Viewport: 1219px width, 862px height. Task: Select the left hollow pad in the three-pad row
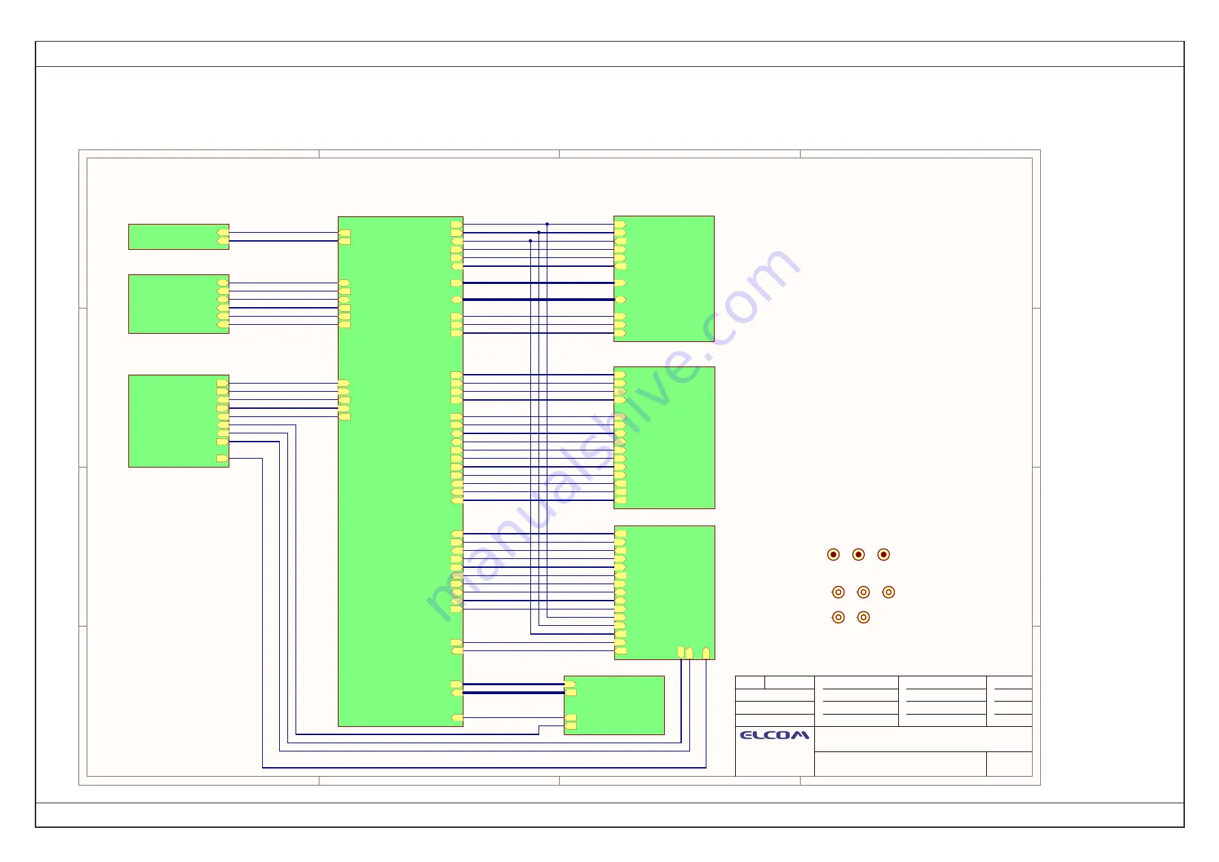point(838,592)
